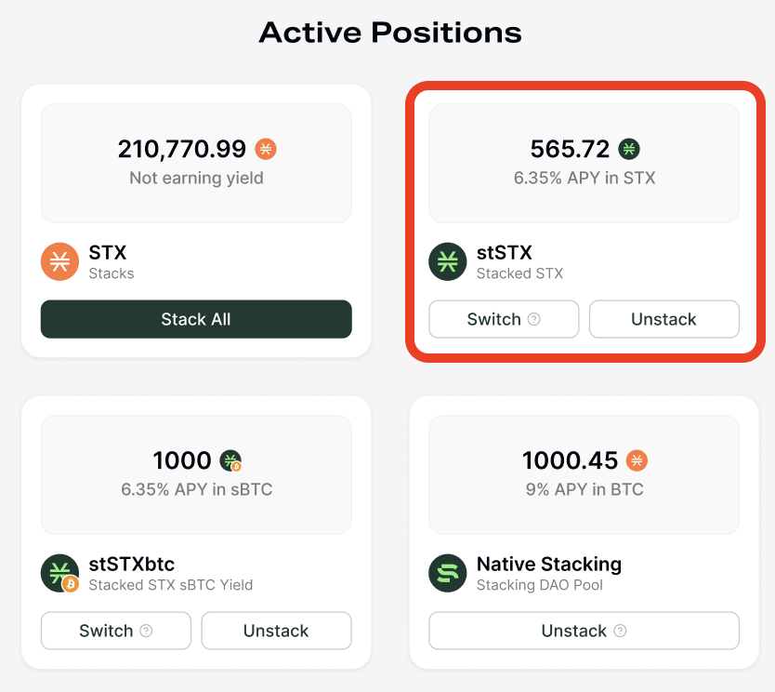Unstack the Native Stacking position
The image size is (775, 692).
click(x=573, y=631)
